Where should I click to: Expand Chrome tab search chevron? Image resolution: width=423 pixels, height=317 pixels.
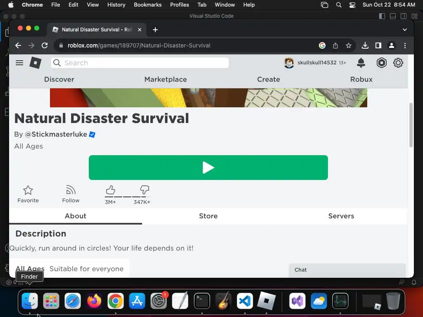tap(405, 30)
